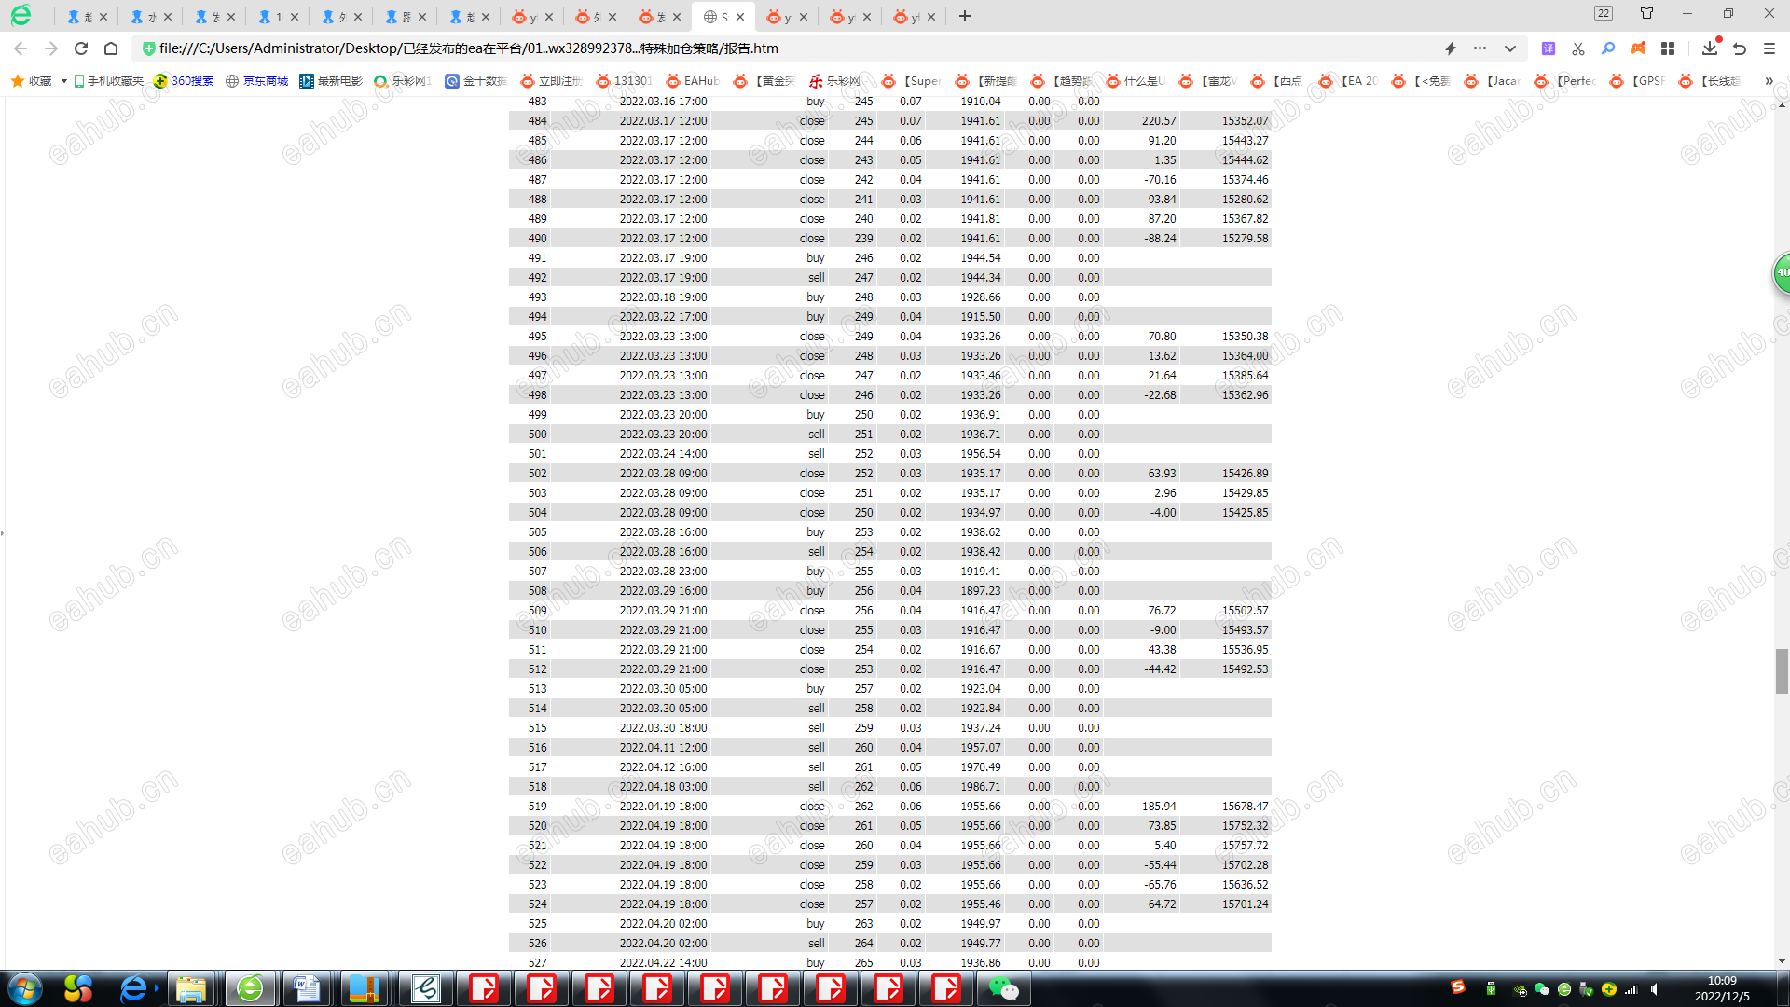Open the scissors screenshot tool

pos(1577,48)
